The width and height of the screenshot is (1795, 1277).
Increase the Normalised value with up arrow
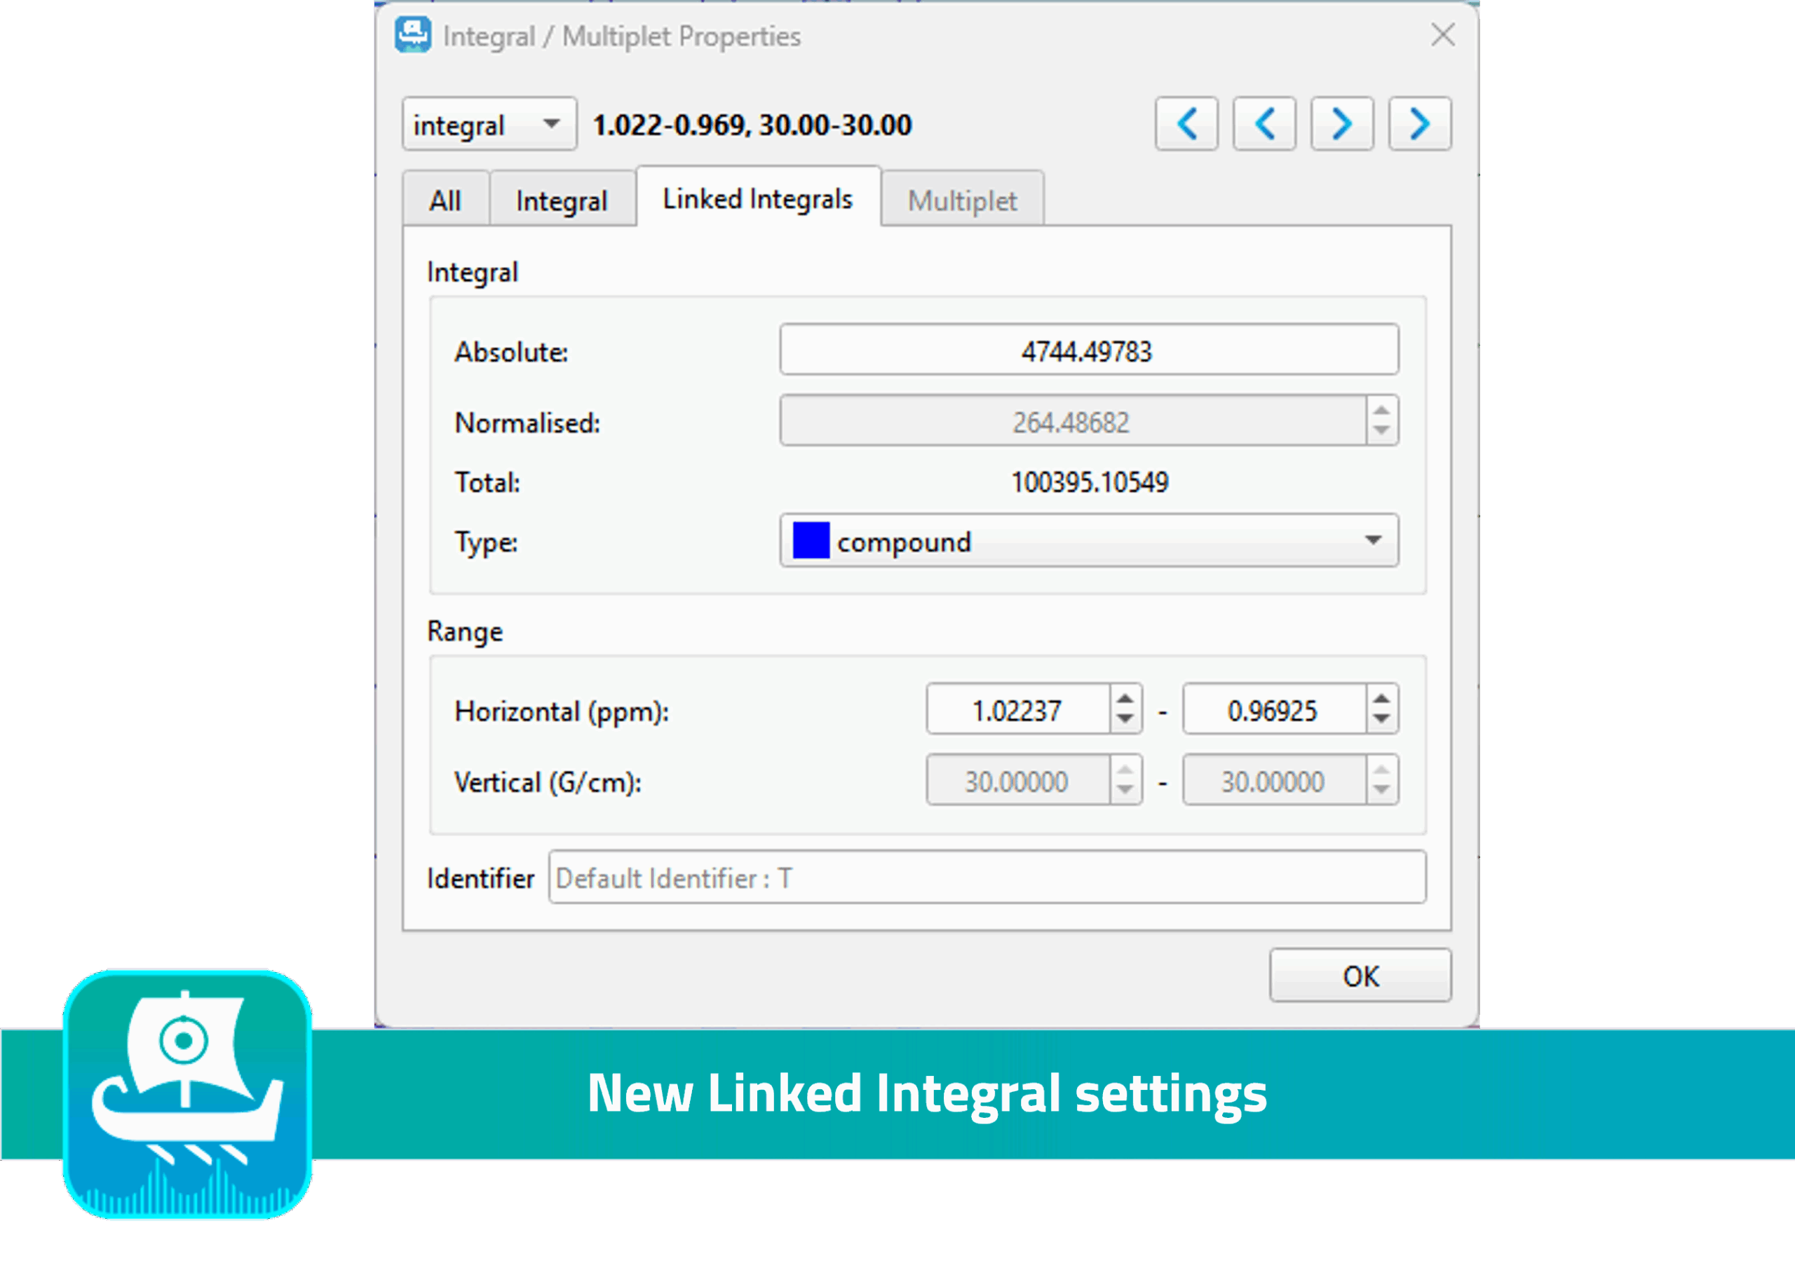1381,411
